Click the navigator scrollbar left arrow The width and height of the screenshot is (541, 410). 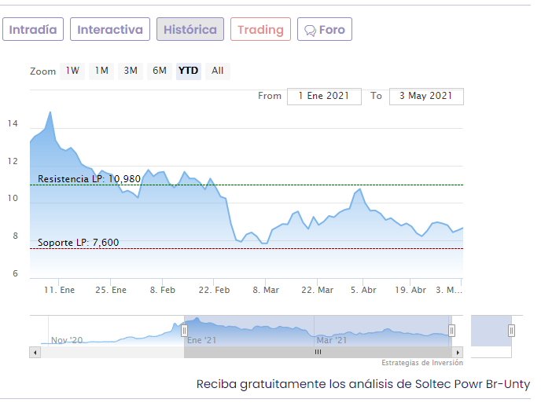pos(35,353)
